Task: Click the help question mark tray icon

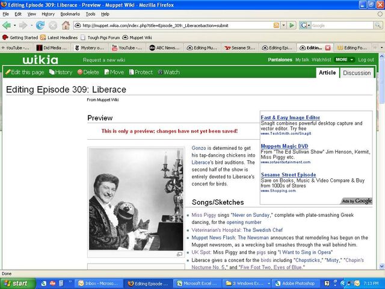Action: (x=327, y=284)
